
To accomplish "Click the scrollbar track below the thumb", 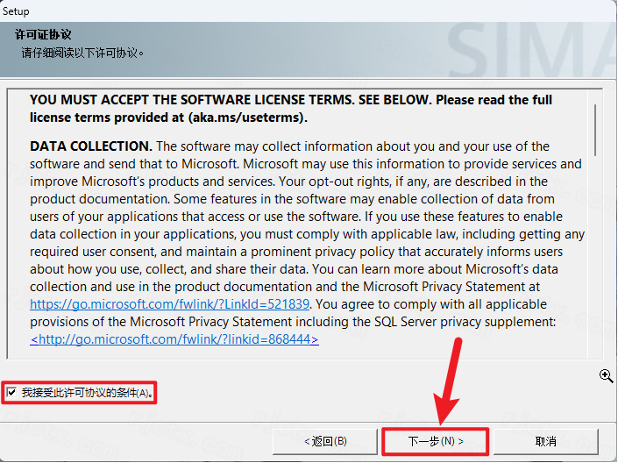I will point(594,256).
